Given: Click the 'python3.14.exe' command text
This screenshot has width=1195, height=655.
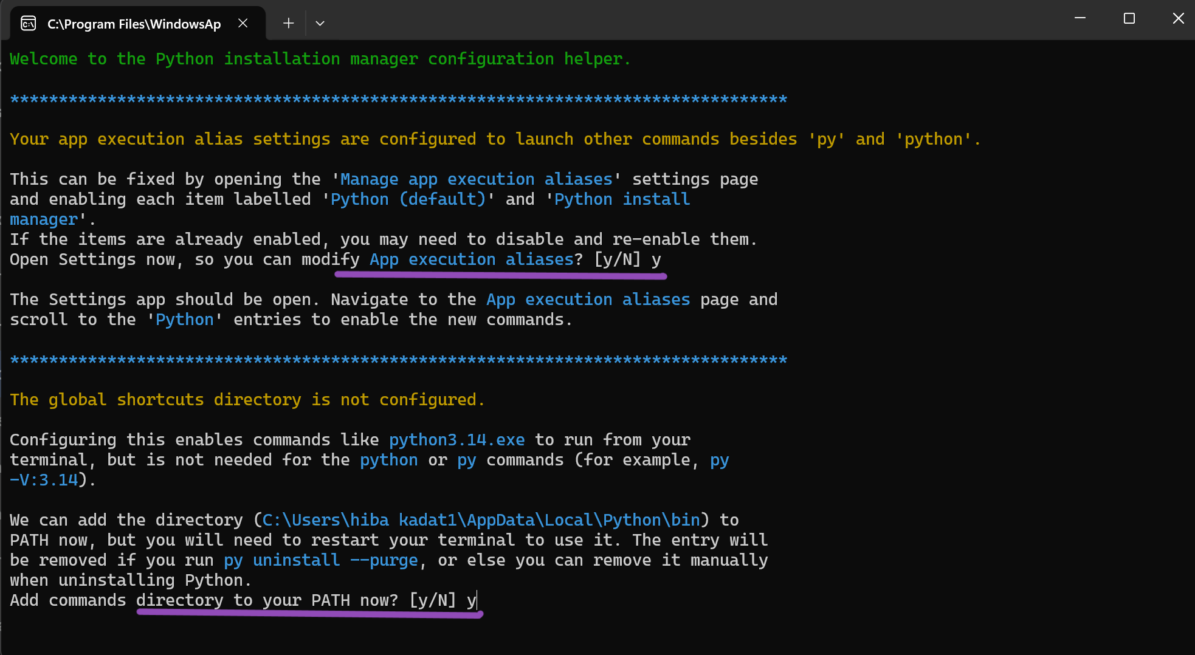Looking at the screenshot, I should click(x=457, y=440).
